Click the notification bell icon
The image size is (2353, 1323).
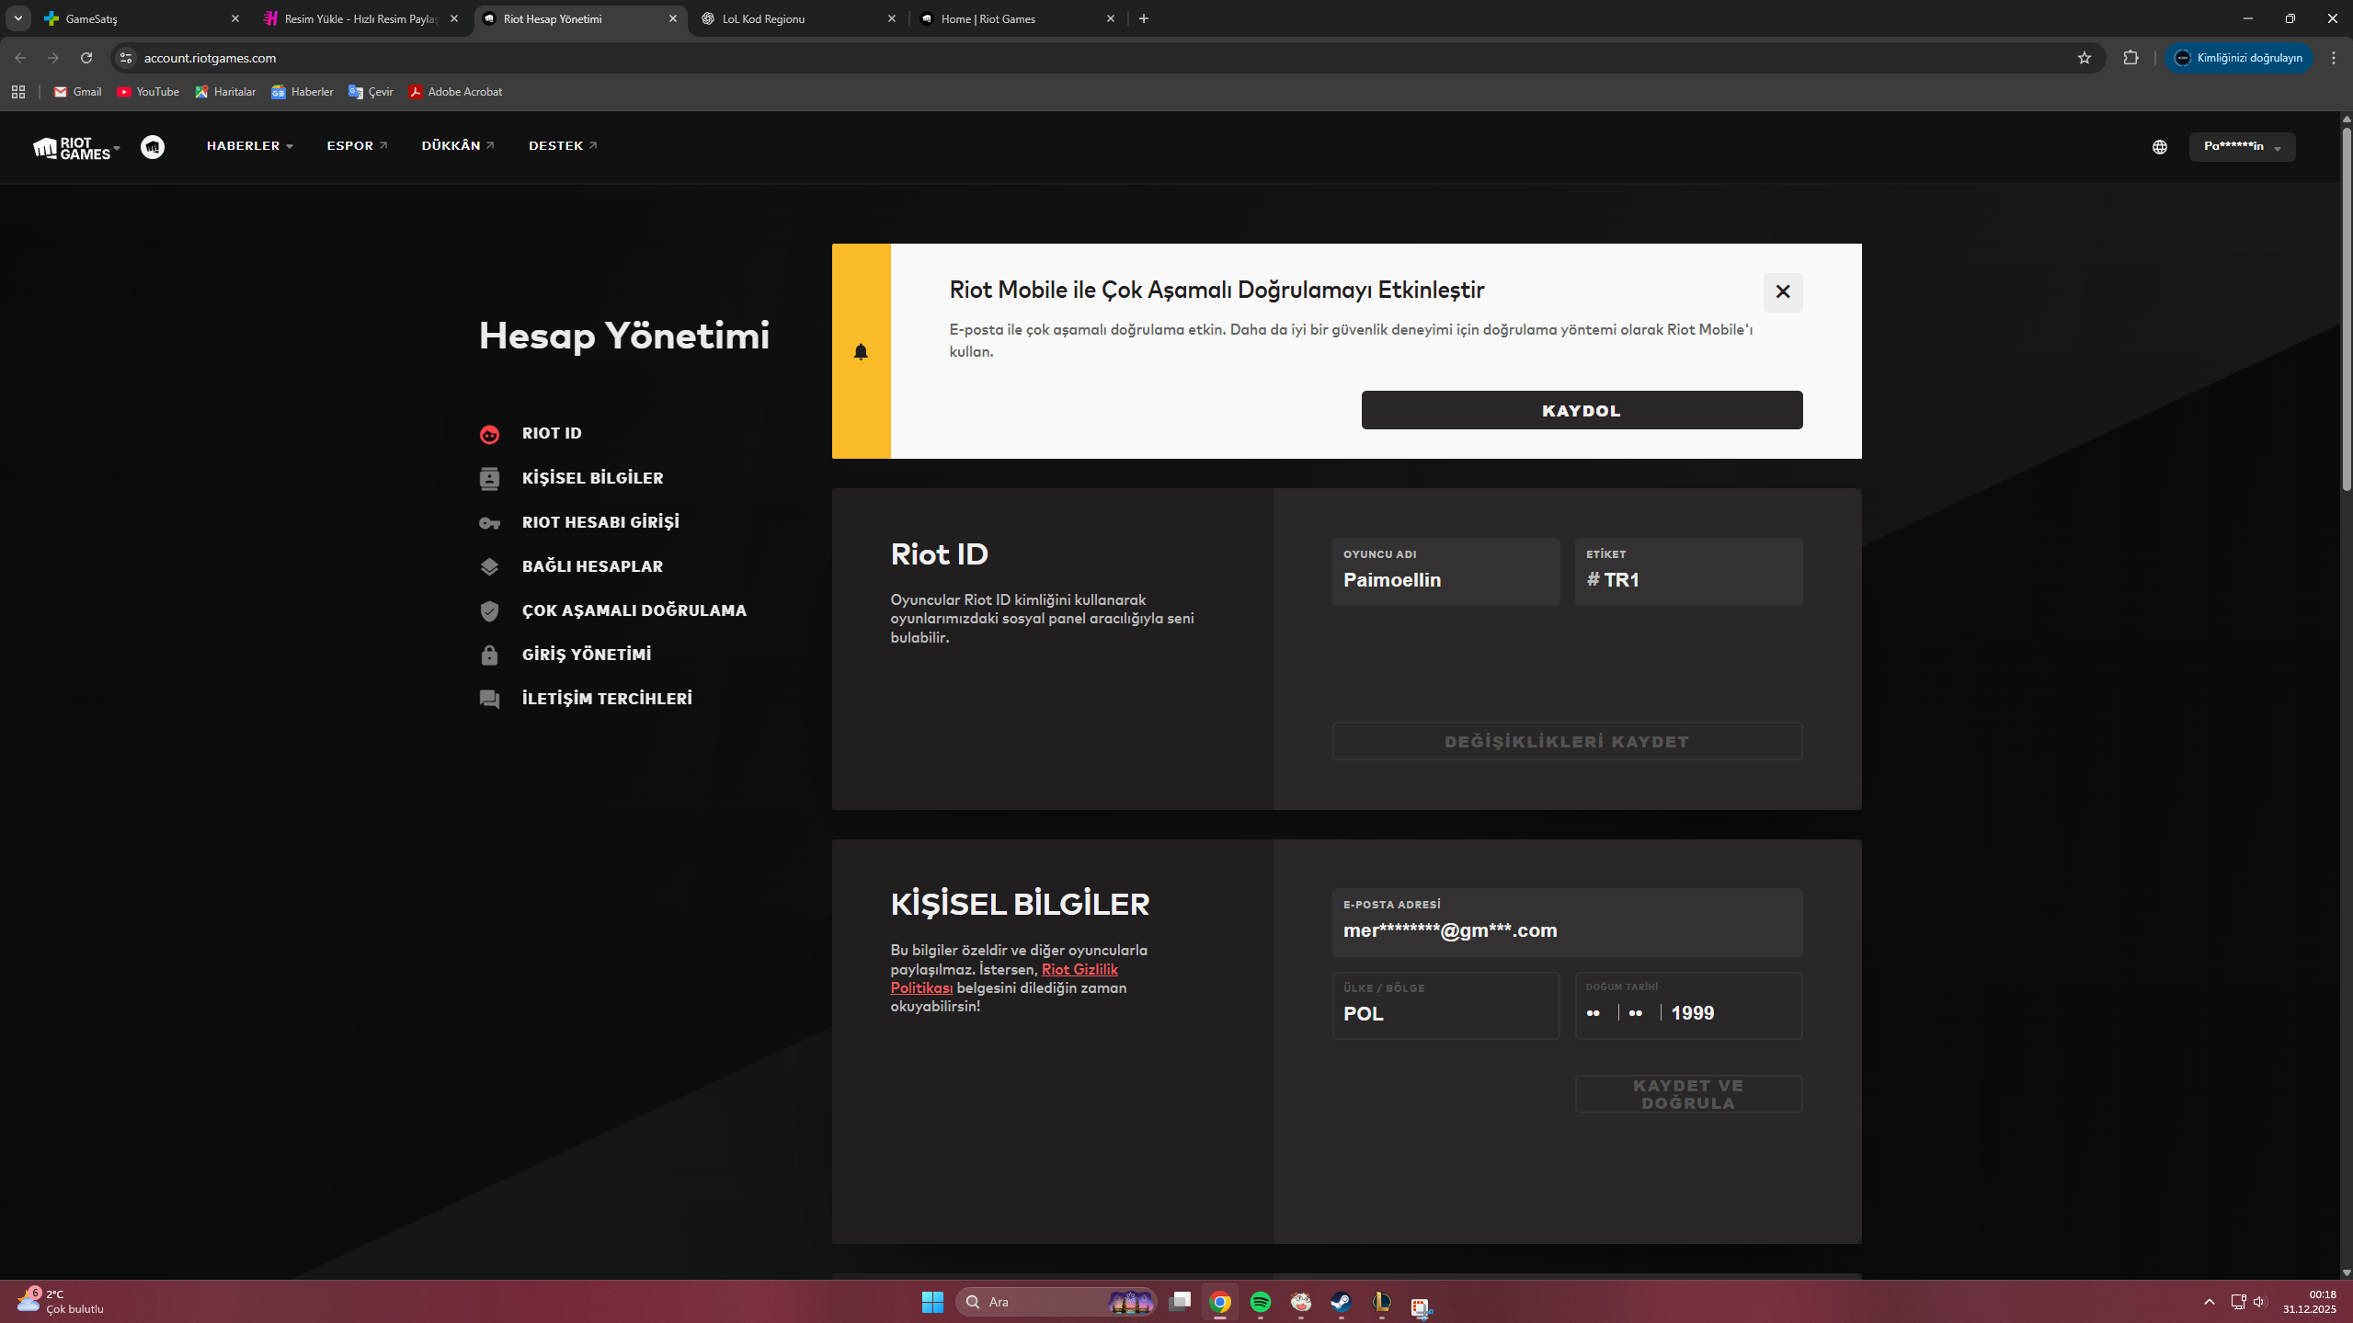tap(861, 351)
